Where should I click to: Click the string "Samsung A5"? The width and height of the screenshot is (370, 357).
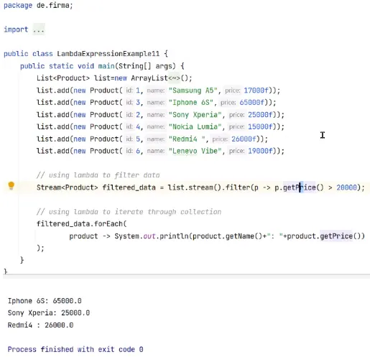point(193,91)
